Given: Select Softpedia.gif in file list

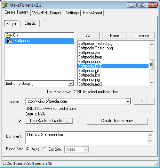Looking at the screenshot, I should (113, 71).
